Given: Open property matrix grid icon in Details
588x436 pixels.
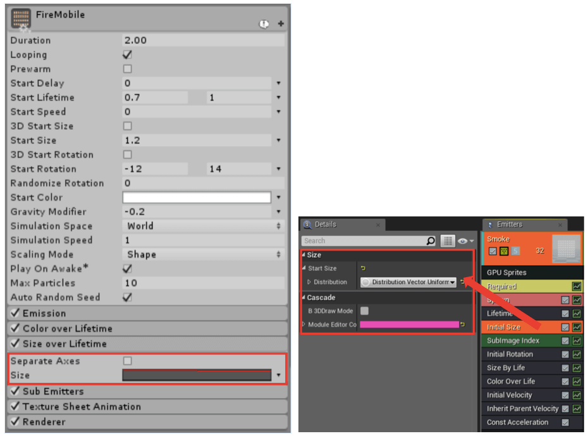Looking at the screenshot, I should pos(448,241).
